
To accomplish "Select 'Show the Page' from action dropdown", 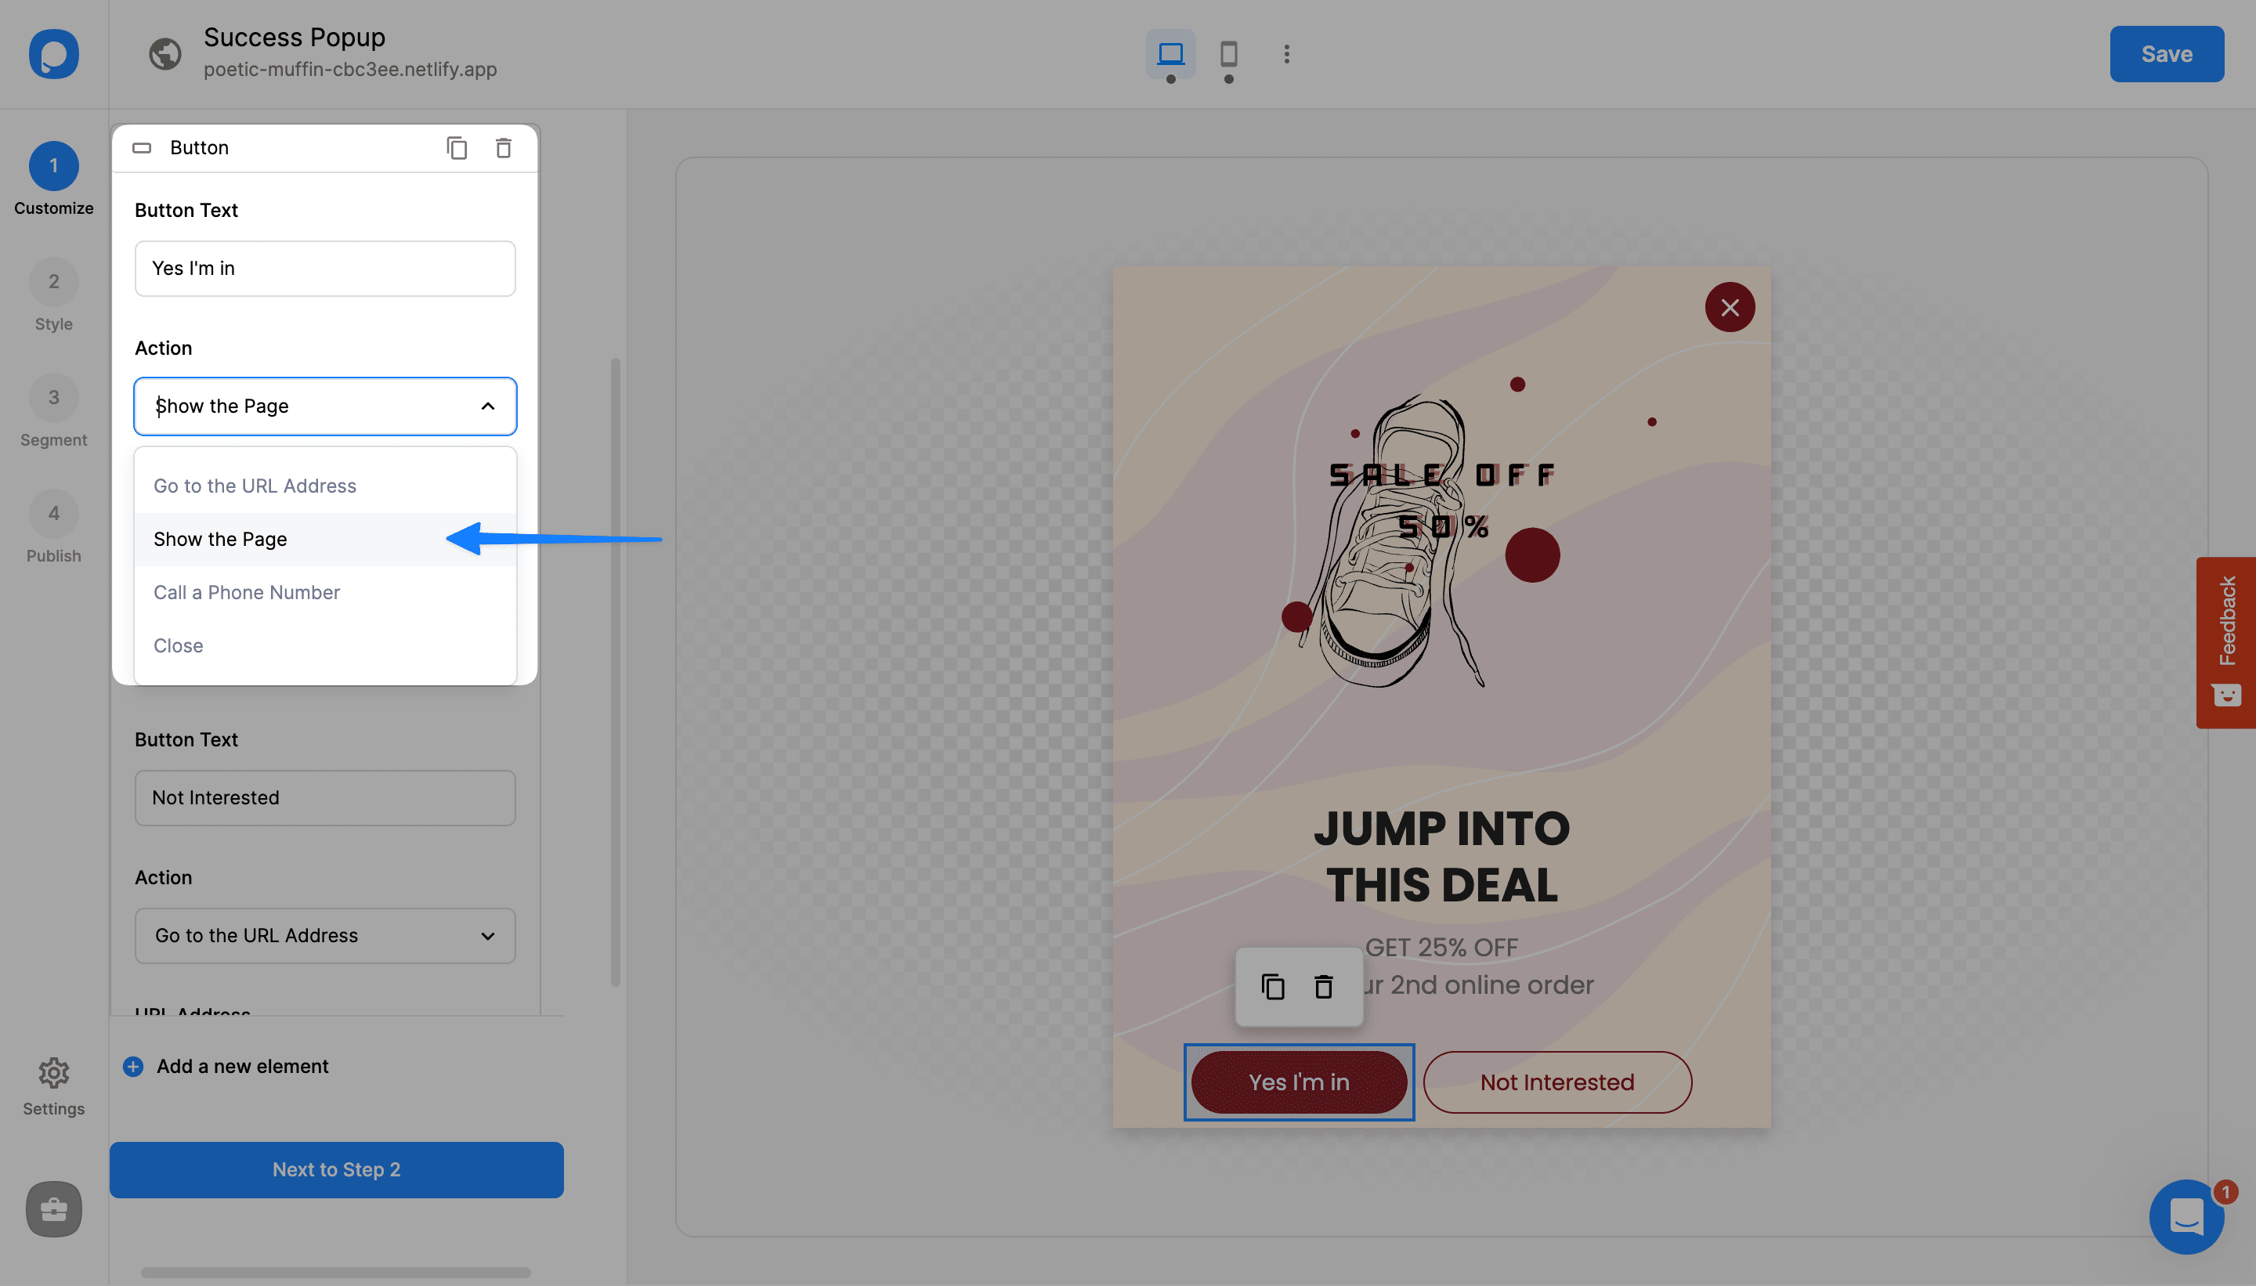I will coord(220,539).
